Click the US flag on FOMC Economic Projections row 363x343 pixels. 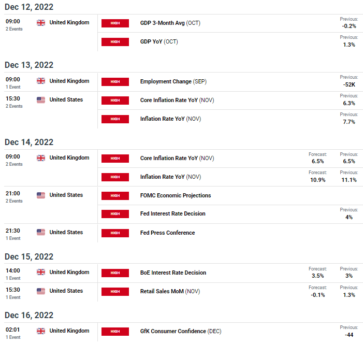pyautogui.click(x=41, y=195)
